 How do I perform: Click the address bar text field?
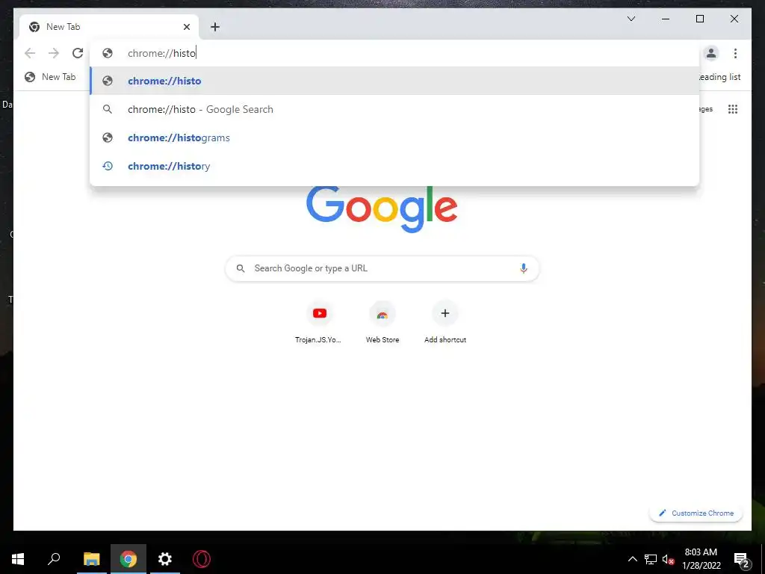click(x=394, y=53)
